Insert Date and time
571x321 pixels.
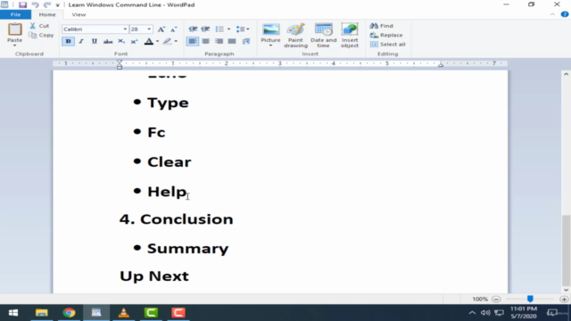click(323, 36)
